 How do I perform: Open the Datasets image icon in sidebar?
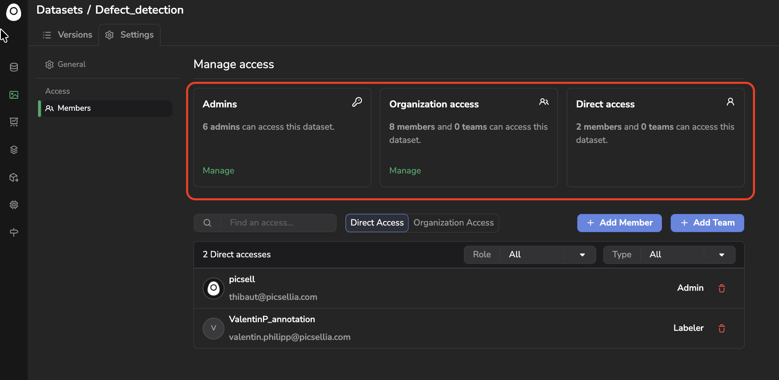[x=14, y=95]
